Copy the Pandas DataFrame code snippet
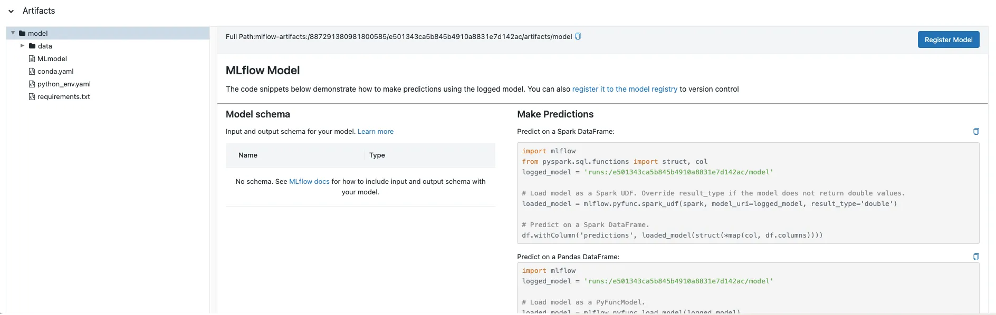This screenshot has height=315, width=996. tap(976, 257)
